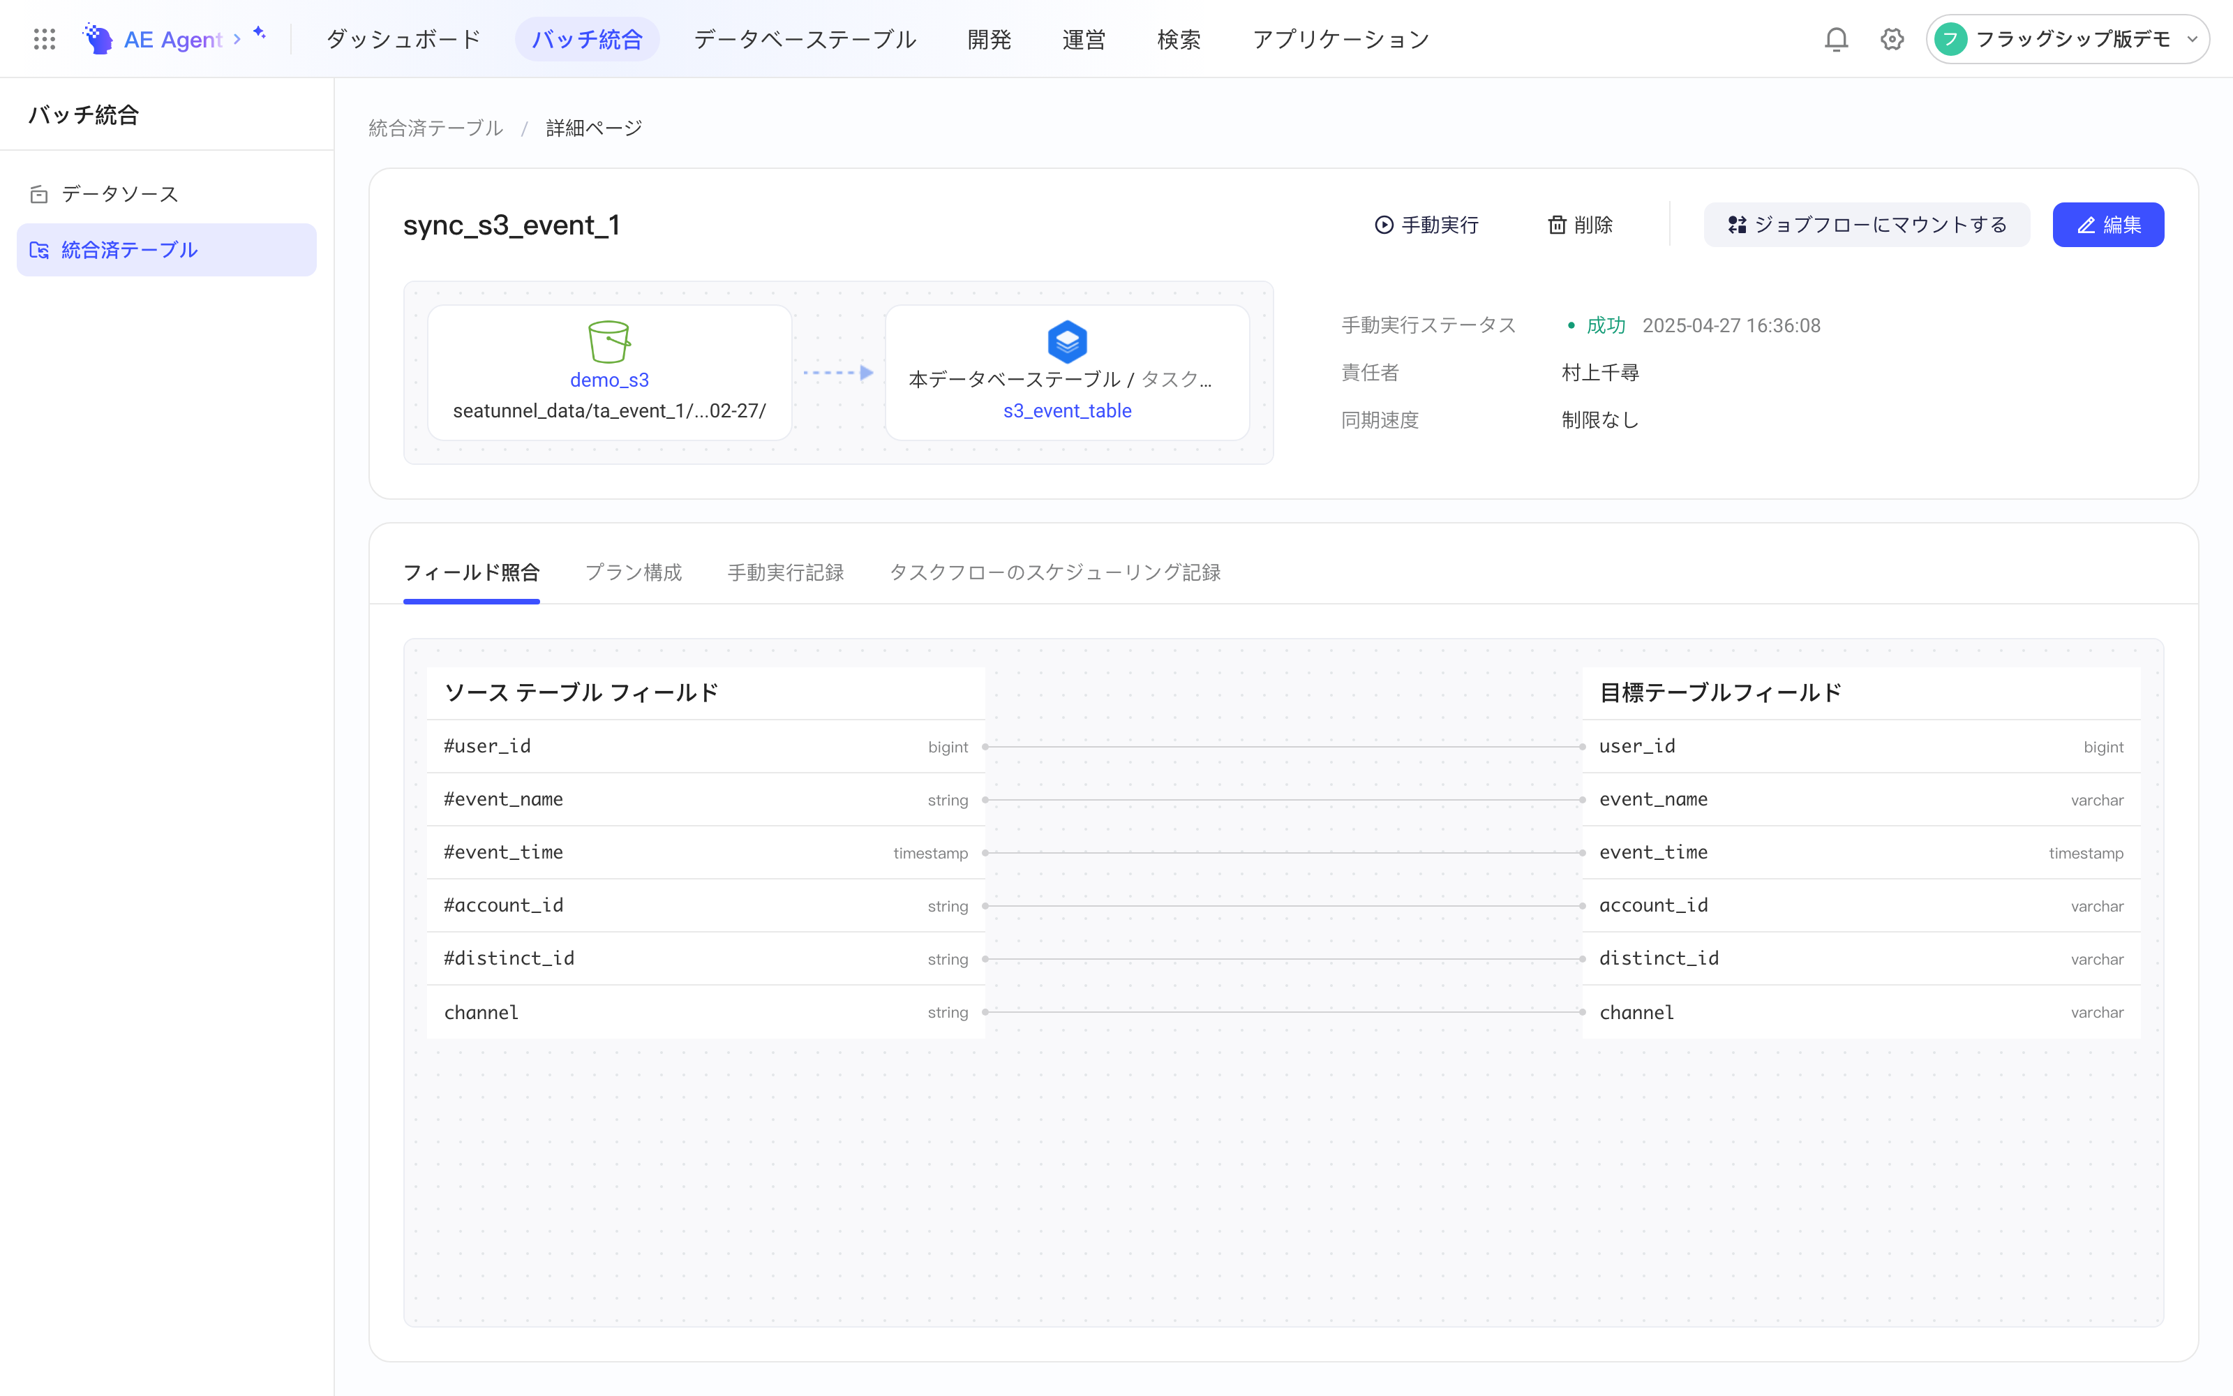Screen dimensions: 2233x1396
Task: Switch to the プラン構成 tab
Action: [x=634, y=572]
